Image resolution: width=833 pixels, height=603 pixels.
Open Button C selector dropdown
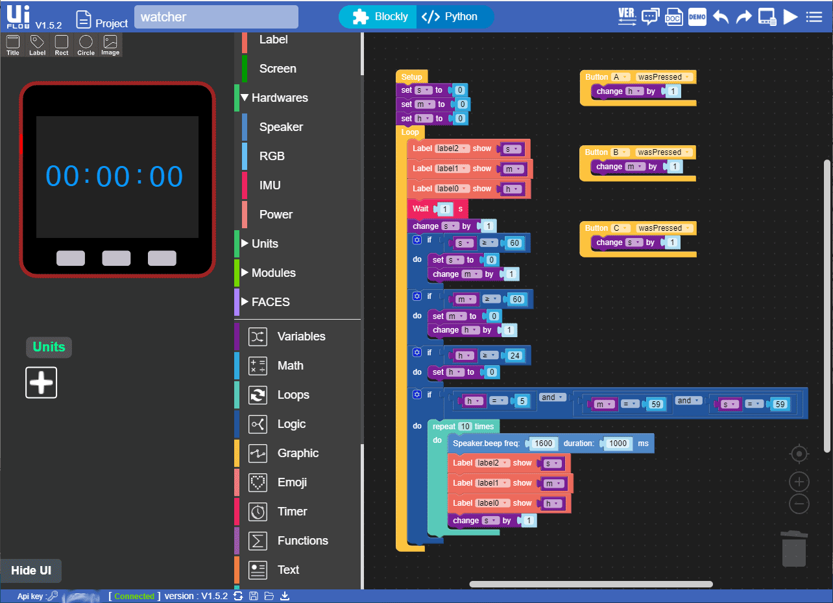[620, 228]
